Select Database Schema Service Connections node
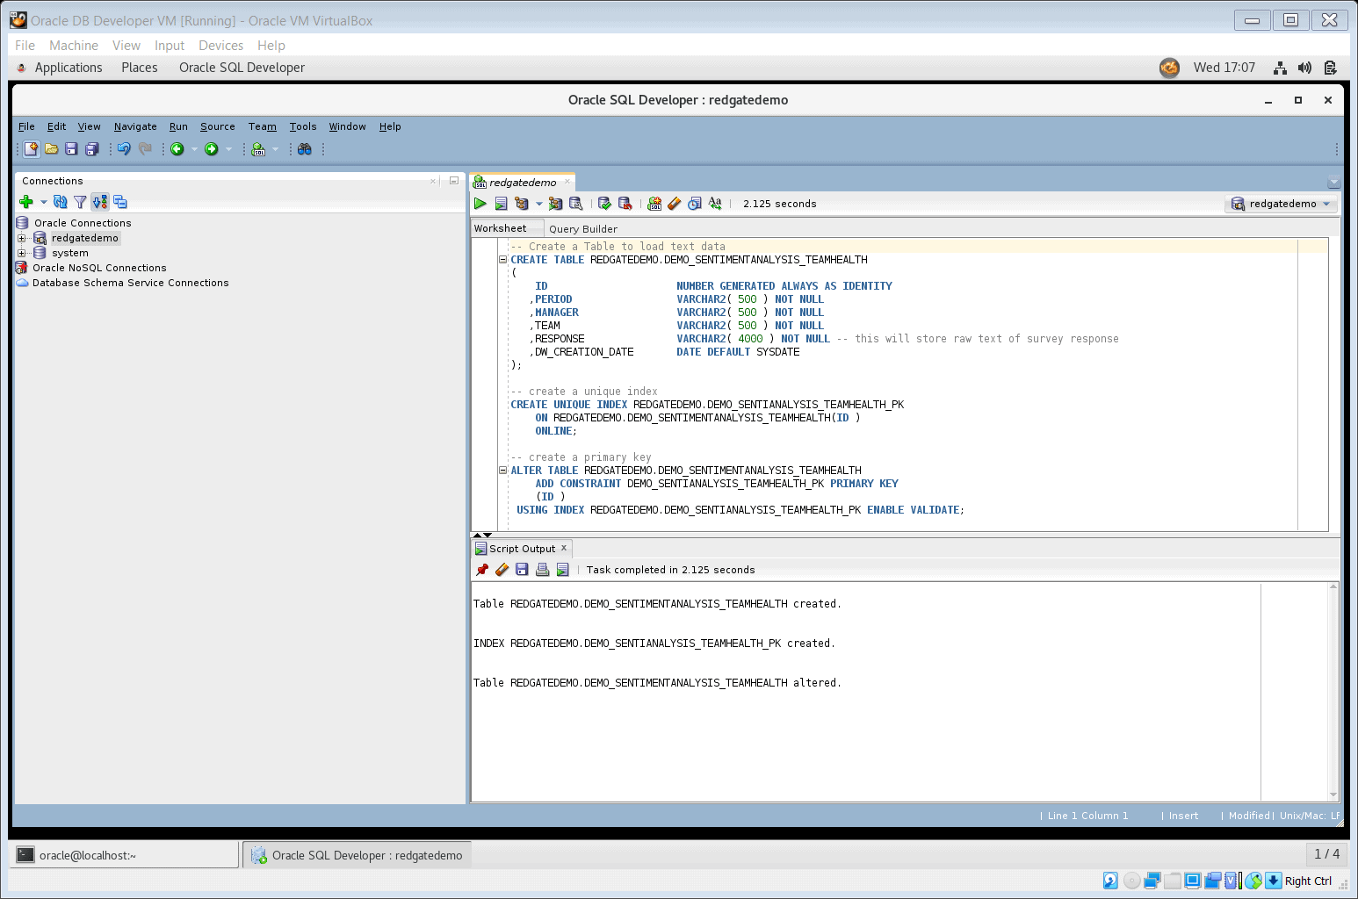 (x=130, y=283)
